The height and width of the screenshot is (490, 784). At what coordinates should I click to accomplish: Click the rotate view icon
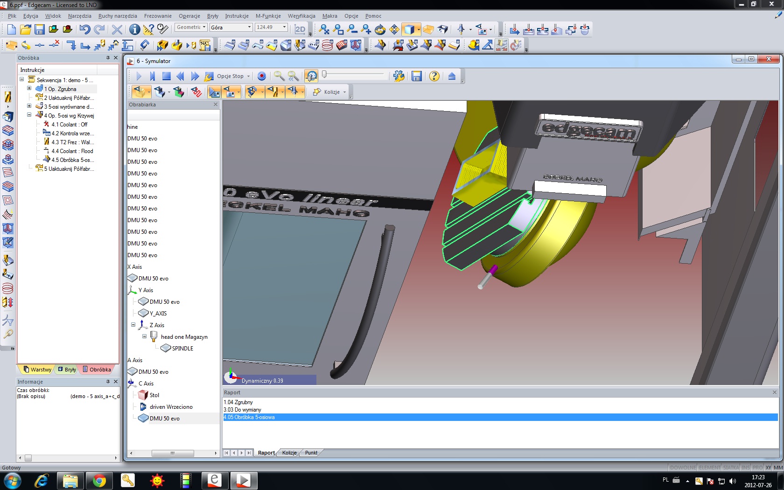coord(380,29)
